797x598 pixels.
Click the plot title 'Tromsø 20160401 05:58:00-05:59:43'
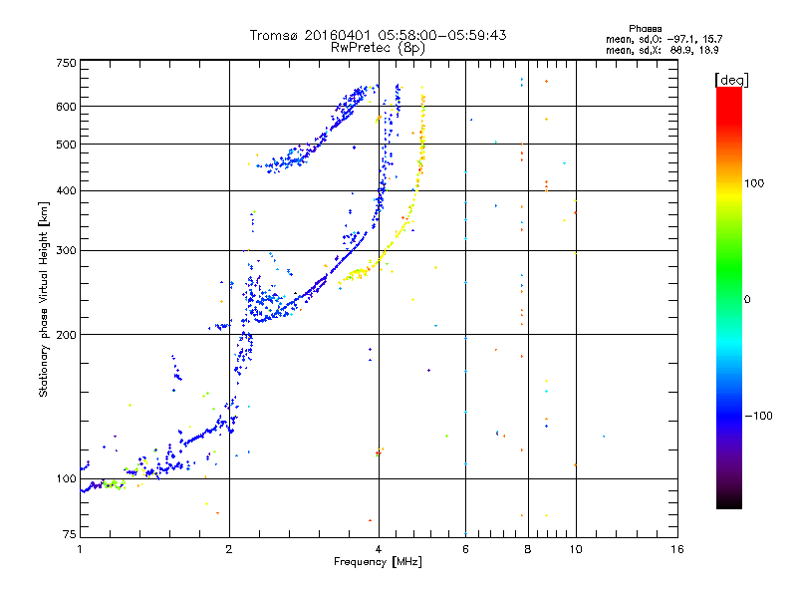pos(378,35)
